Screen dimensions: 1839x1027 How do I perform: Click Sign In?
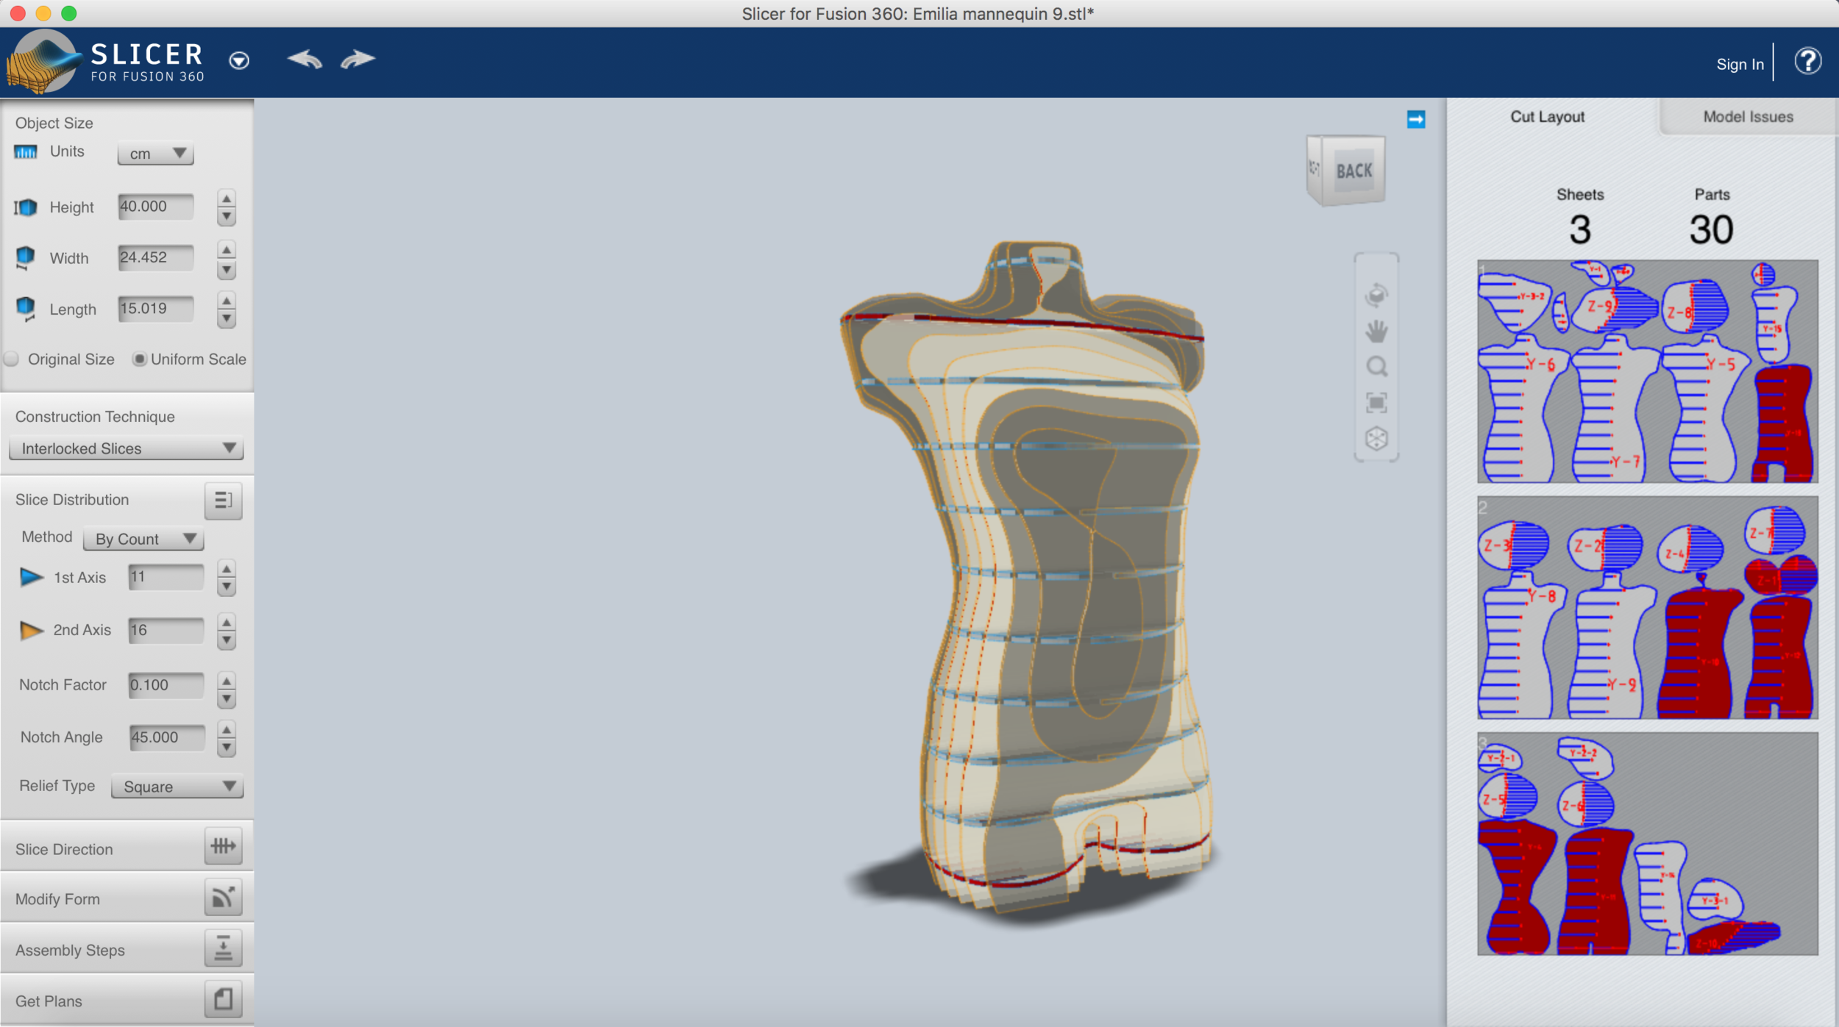[x=1740, y=64]
